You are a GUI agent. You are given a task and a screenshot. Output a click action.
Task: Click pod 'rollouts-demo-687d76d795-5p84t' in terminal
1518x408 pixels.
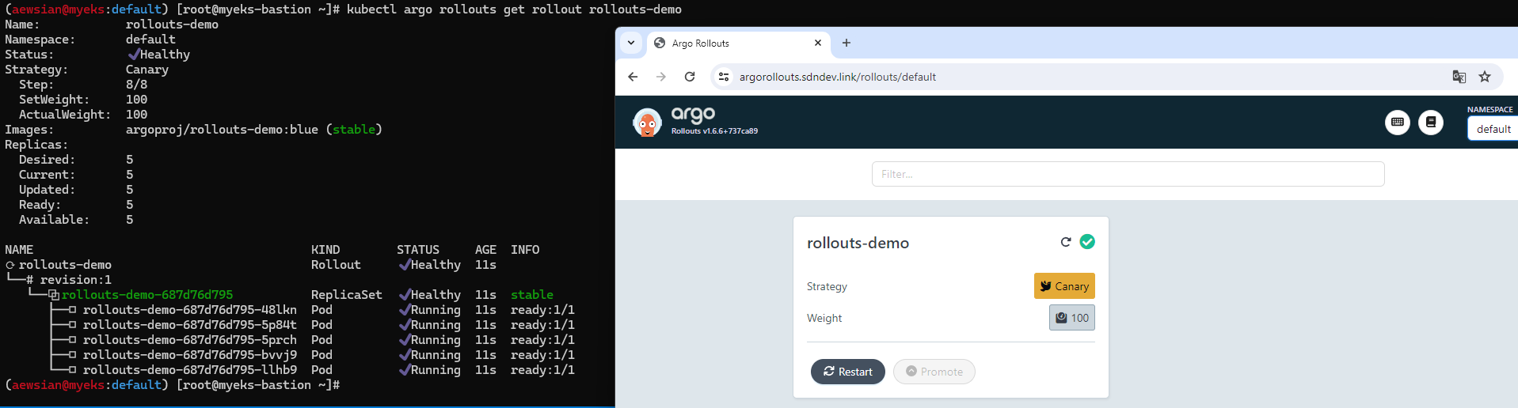[x=190, y=325]
